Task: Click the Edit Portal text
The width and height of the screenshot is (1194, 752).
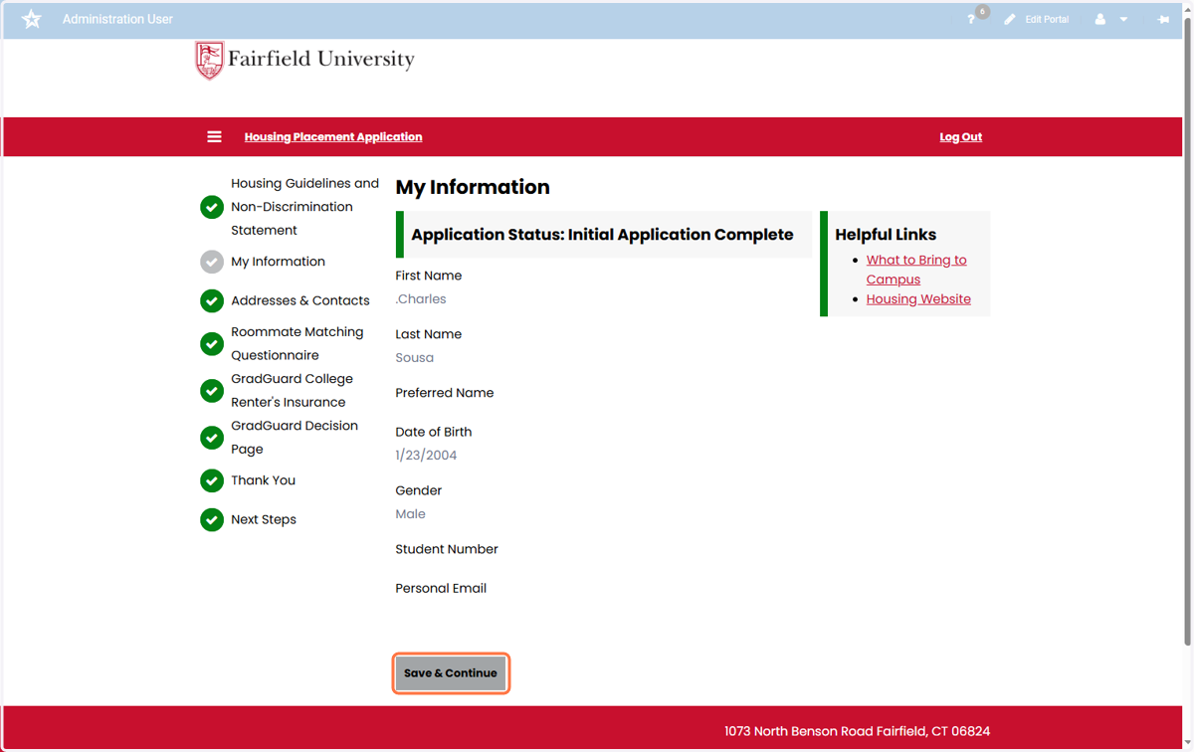Action: 1047,20
